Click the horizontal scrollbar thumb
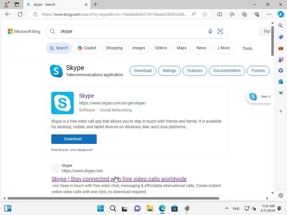 (x=113, y=198)
